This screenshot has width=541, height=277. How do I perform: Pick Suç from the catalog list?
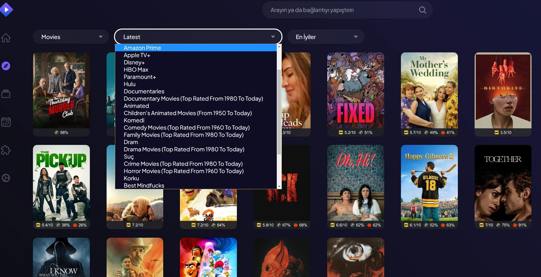point(196,157)
